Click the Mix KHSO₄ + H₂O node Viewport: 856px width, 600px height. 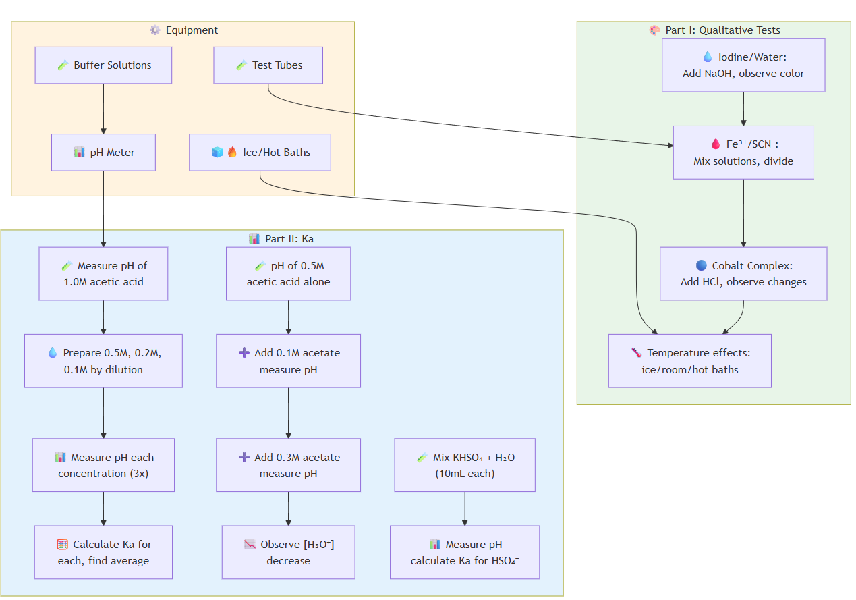click(x=464, y=465)
